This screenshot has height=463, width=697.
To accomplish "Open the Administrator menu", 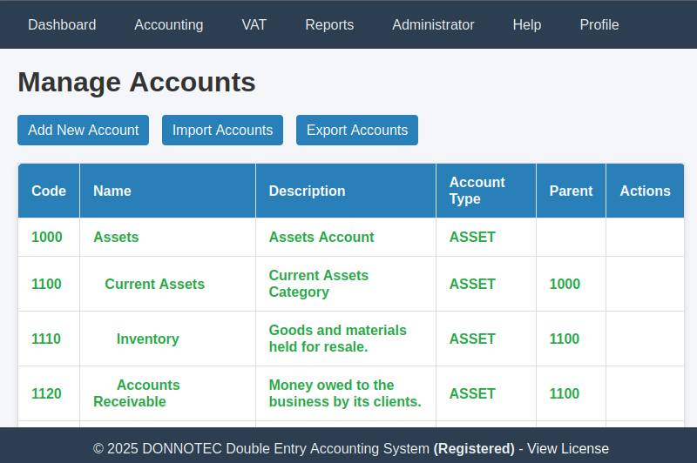I will (x=433, y=25).
